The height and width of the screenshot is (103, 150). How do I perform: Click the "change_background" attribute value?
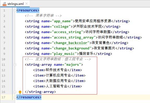[x=72, y=48]
